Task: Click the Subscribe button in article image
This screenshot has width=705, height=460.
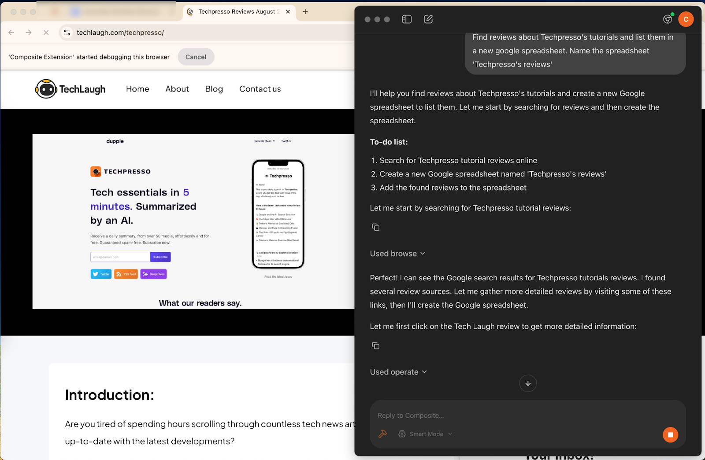Action: pos(160,257)
